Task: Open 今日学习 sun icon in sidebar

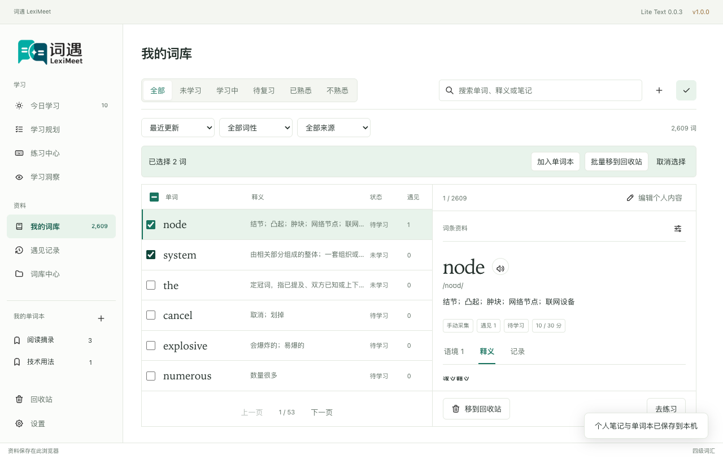Action: [19, 106]
